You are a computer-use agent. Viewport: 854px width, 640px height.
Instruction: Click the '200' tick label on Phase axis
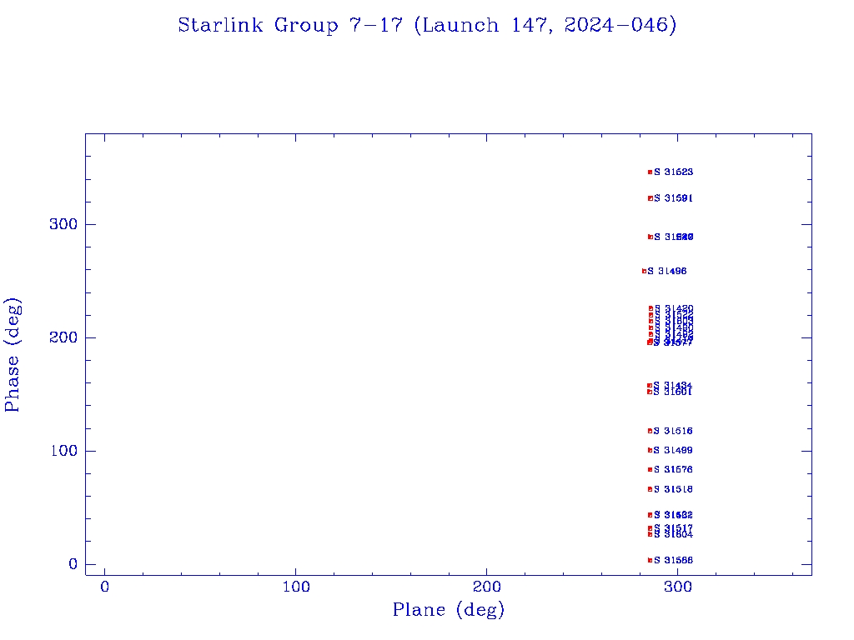[63, 337]
